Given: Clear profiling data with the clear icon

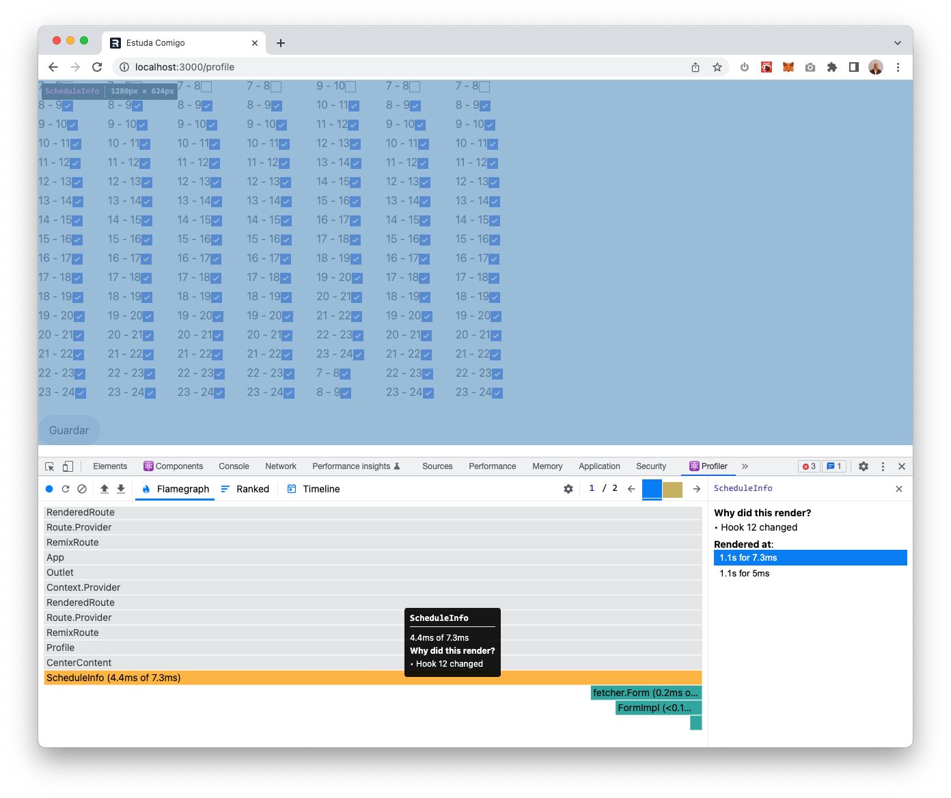Looking at the screenshot, I should tap(82, 489).
